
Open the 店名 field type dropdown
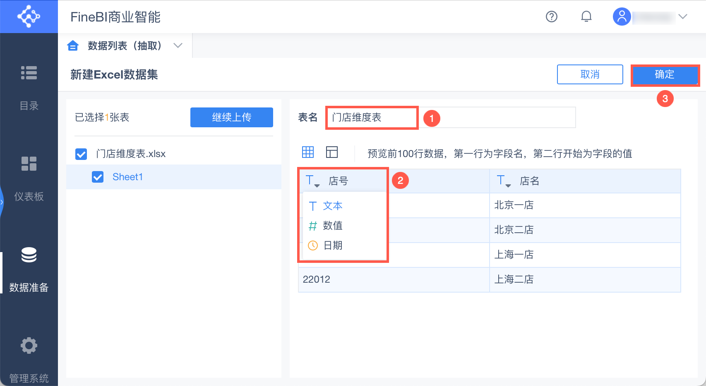(x=504, y=181)
